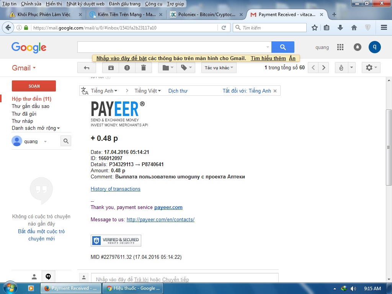Delete this email with trash icon

coord(144,68)
